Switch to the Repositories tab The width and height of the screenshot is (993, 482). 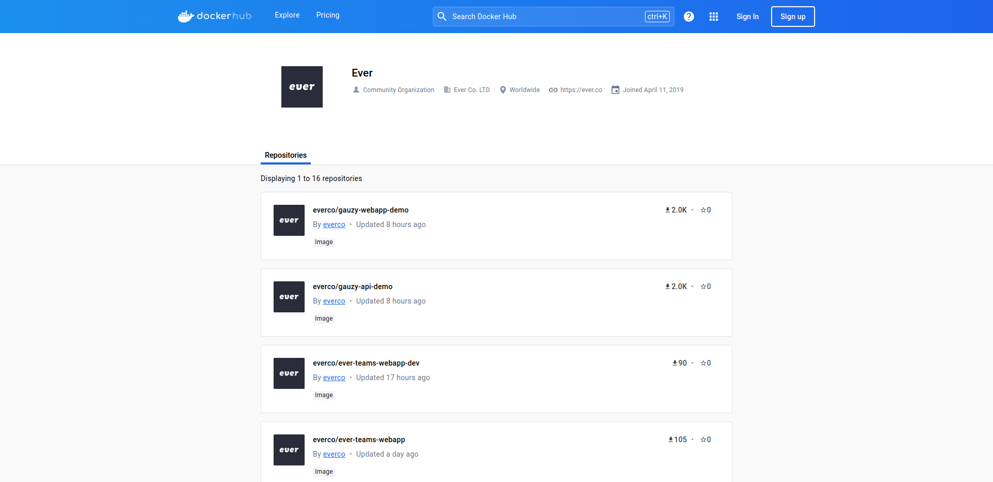285,155
